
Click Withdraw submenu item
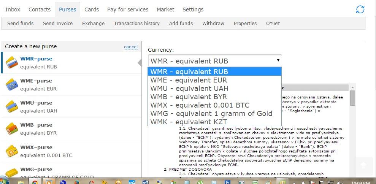pos(213,23)
